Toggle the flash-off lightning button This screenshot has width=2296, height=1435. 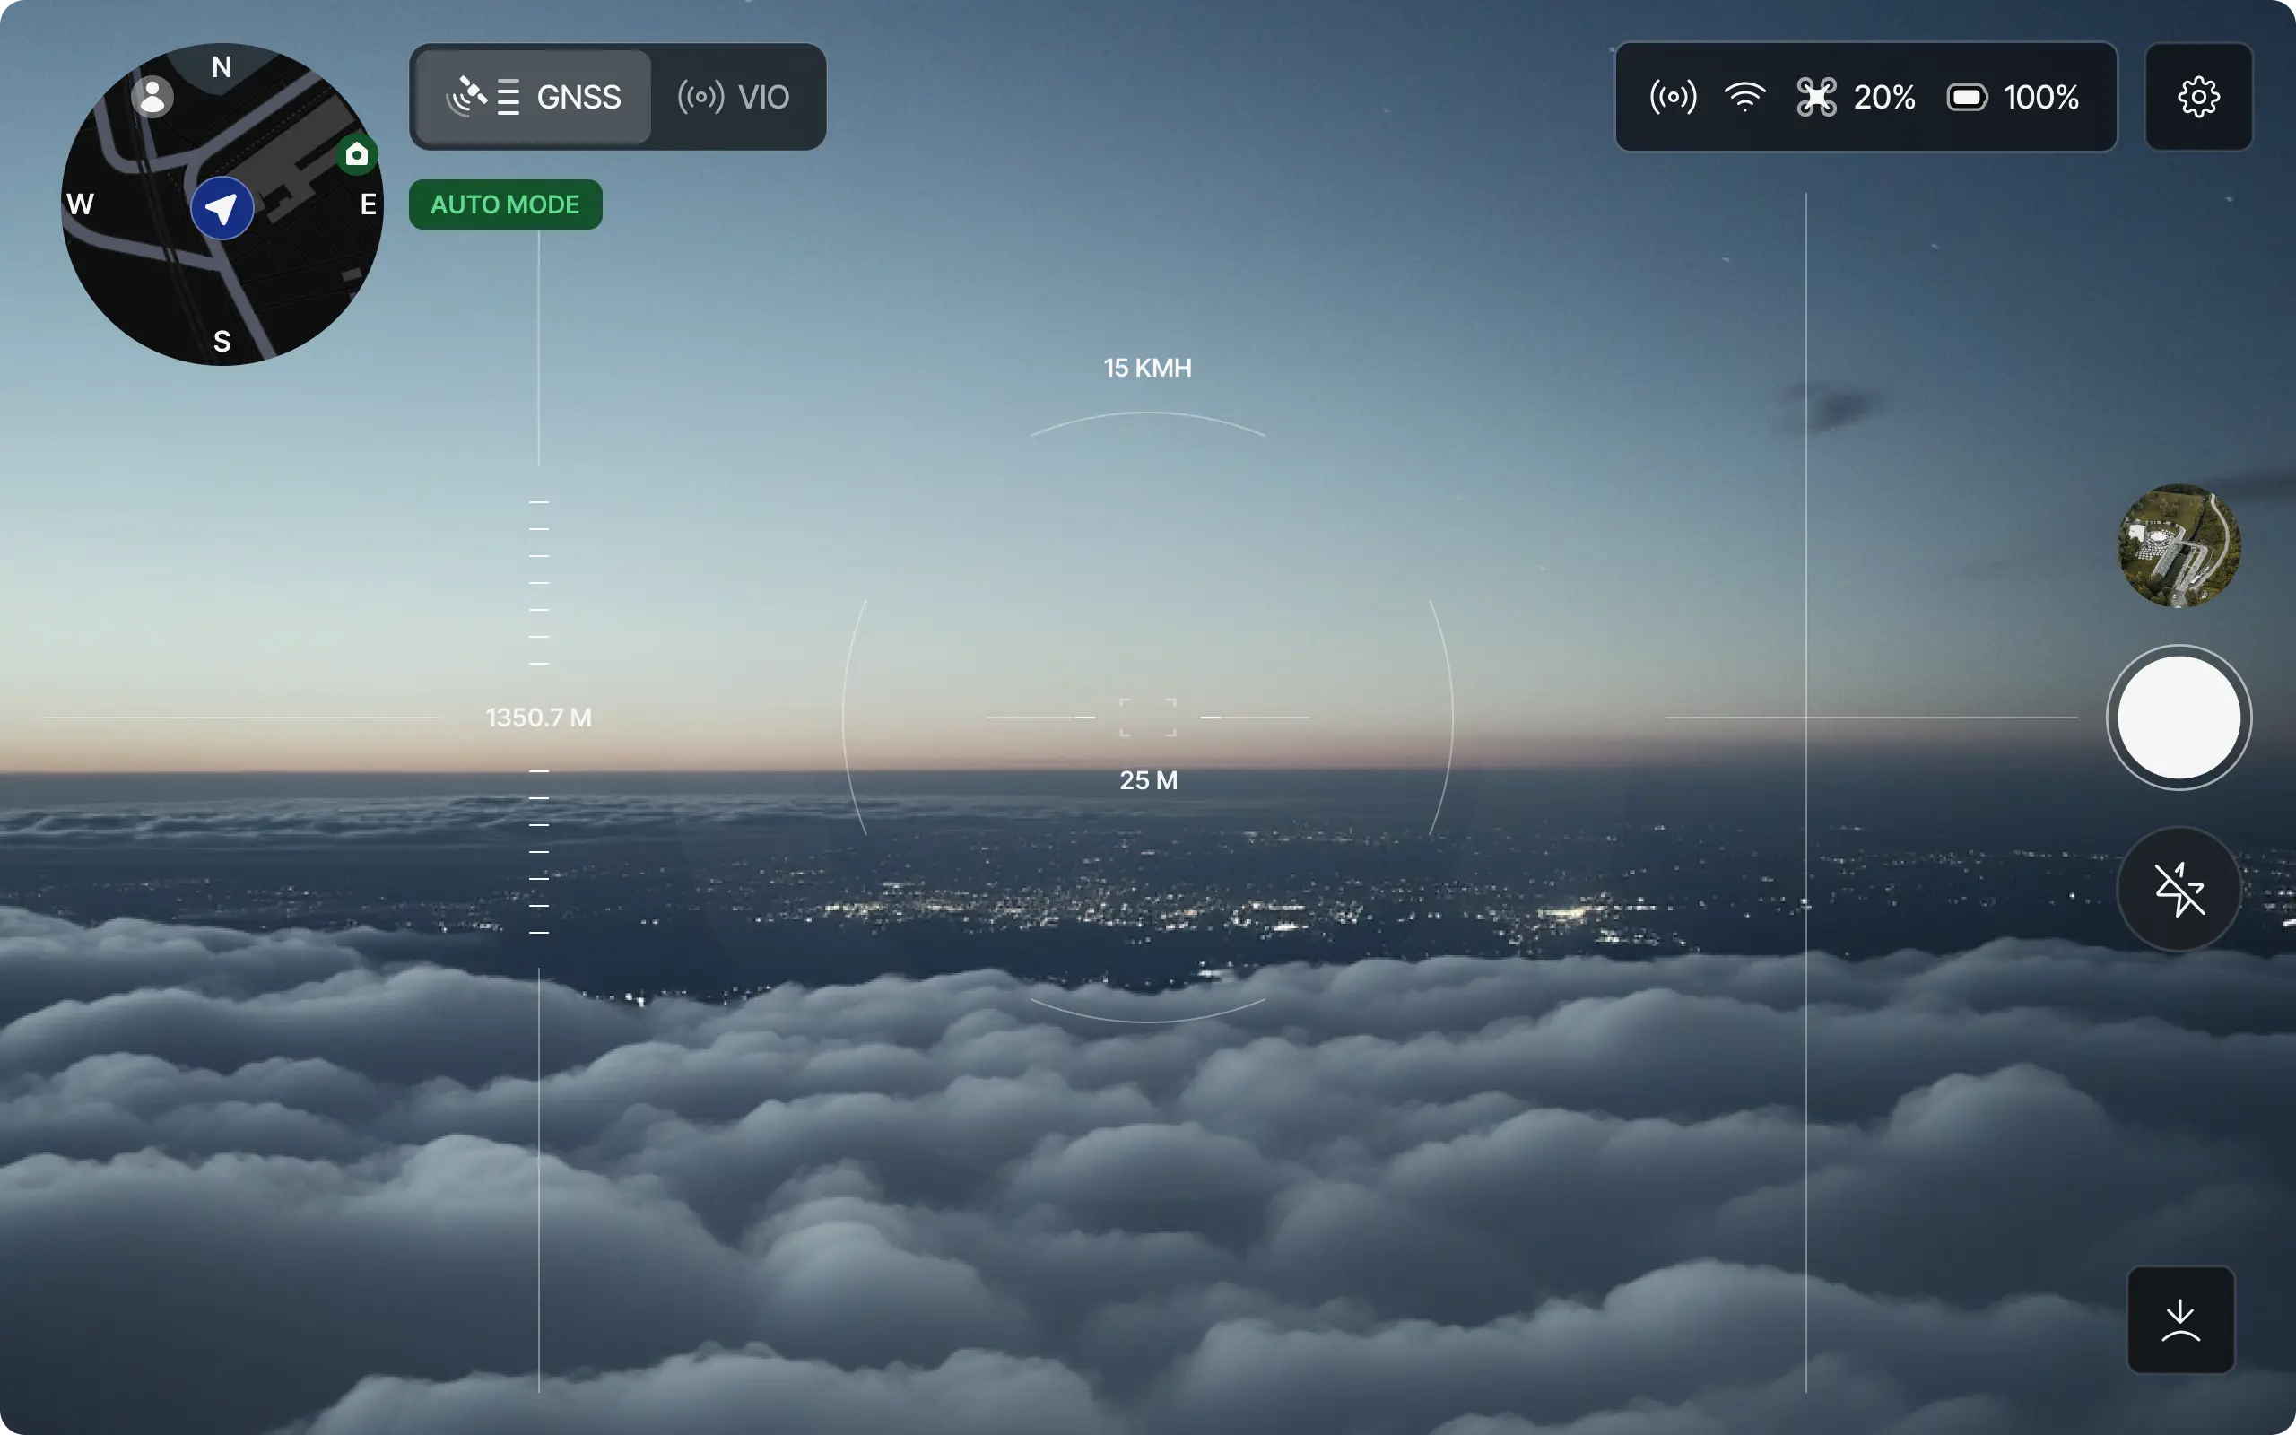2179,890
